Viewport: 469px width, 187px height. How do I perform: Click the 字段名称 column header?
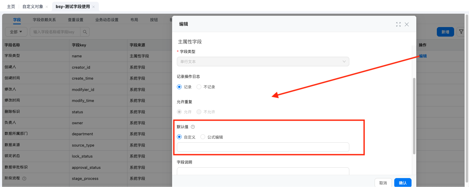[x=12, y=45]
